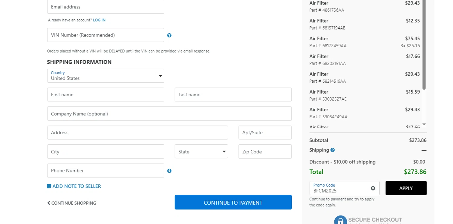Screen dimensions: 453x224
Task: Click the secure checkout lock icon
Action: 340,220
